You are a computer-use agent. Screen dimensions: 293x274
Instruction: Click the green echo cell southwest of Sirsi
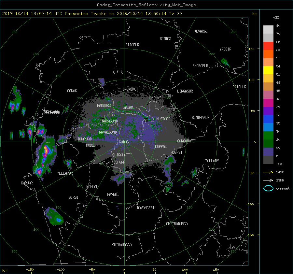54,216
